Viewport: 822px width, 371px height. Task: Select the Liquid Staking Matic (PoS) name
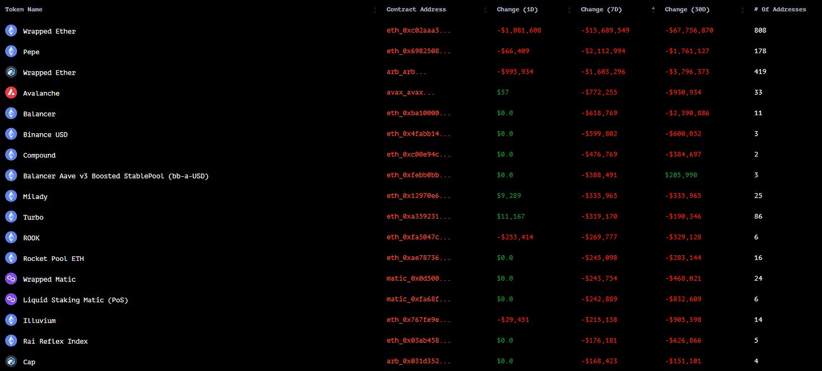[76, 300]
